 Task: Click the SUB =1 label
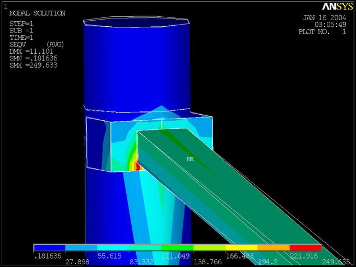coord(21,31)
